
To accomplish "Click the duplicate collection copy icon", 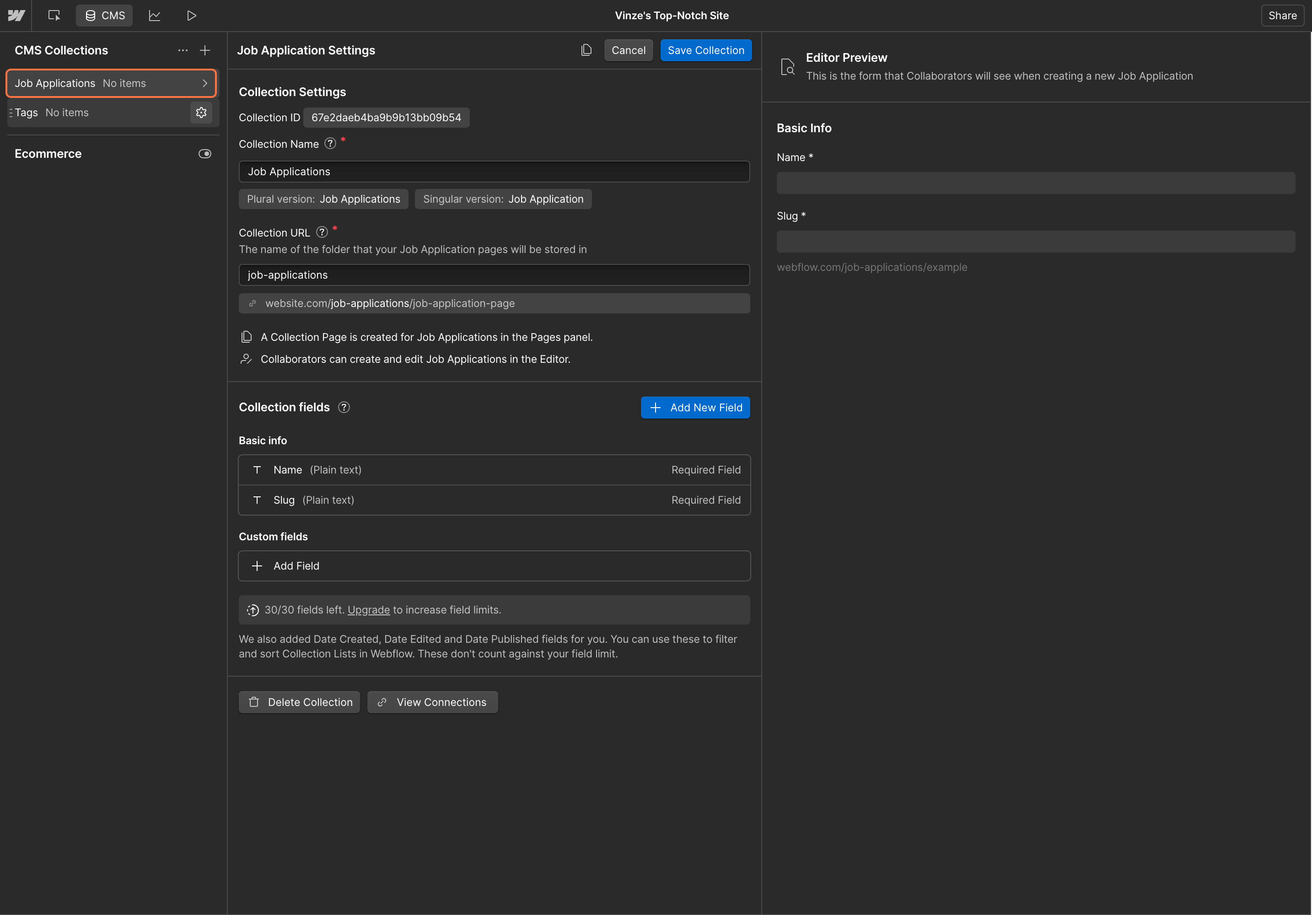I will (x=586, y=50).
